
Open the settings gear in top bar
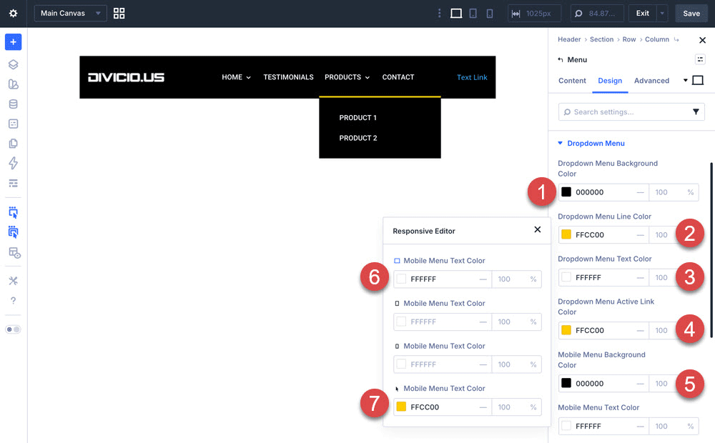pos(11,13)
